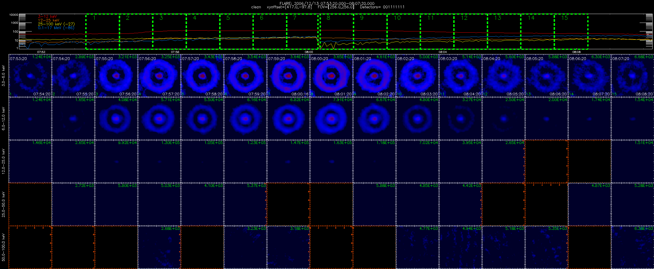The height and width of the screenshot is (269, 654).
Task: Click the 08:04 time axis label
Action: pos(443,52)
